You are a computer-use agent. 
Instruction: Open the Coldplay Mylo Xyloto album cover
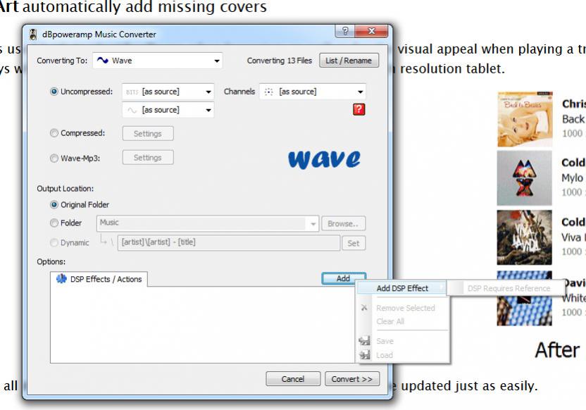pos(524,178)
